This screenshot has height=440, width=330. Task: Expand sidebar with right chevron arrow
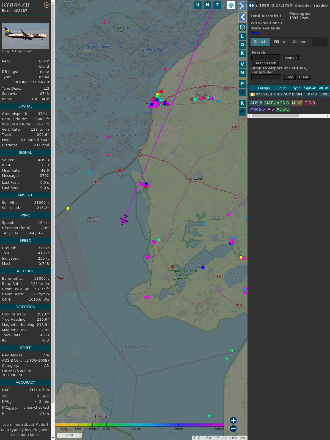pyautogui.click(x=242, y=6)
